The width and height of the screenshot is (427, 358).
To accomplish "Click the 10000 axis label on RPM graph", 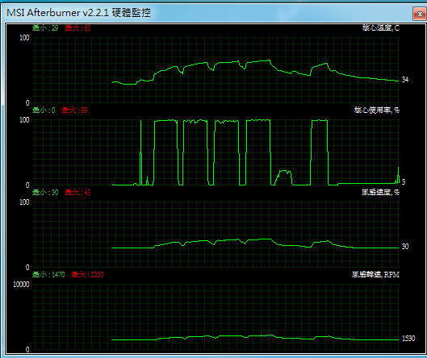I will point(21,285).
